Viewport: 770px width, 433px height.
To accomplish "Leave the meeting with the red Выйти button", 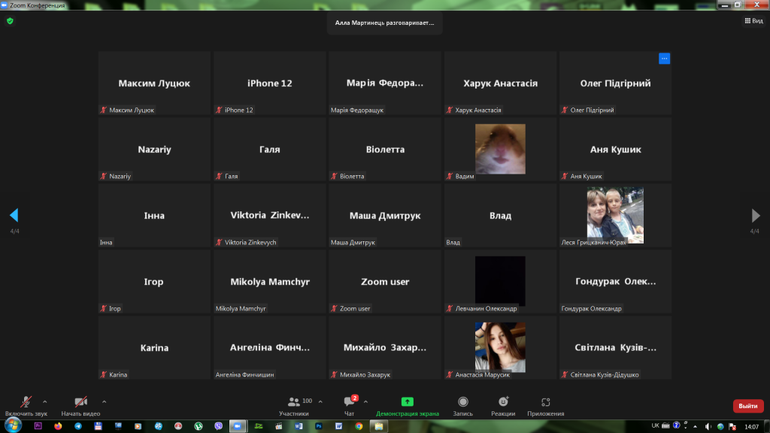I will [x=748, y=406].
